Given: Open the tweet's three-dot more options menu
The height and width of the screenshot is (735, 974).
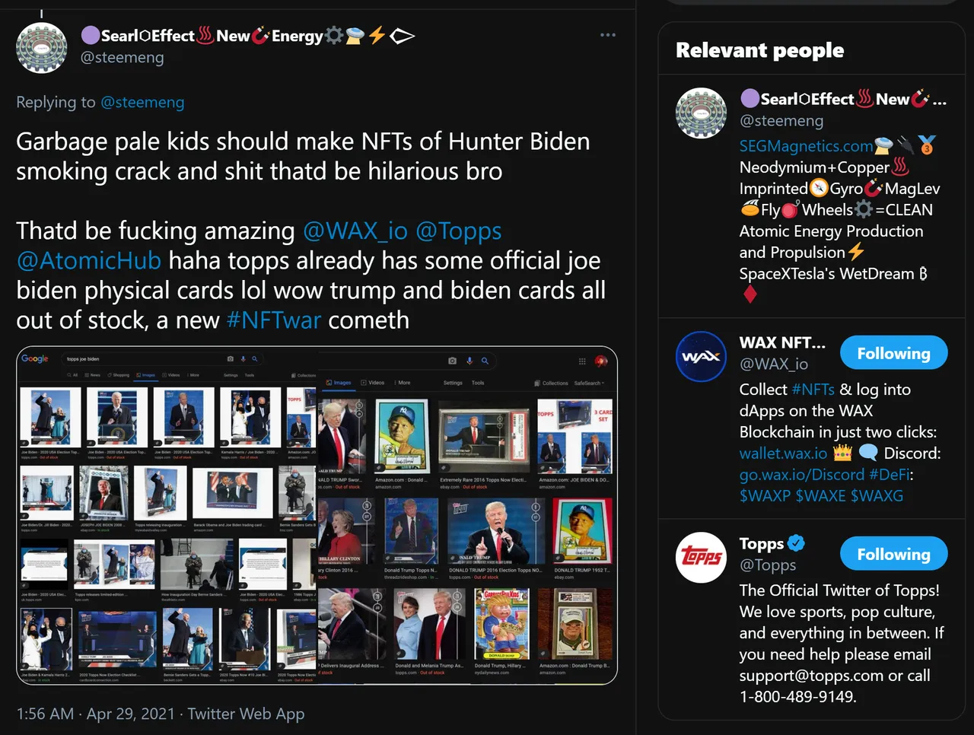Looking at the screenshot, I should click(x=607, y=35).
